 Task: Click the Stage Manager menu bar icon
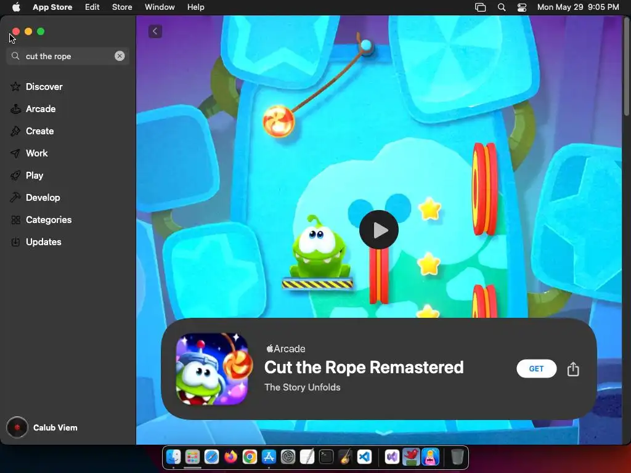click(x=481, y=7)
